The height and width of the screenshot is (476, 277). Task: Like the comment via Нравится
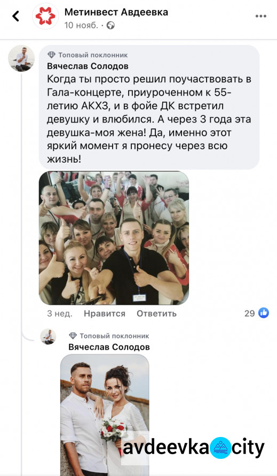click(105, 313)
